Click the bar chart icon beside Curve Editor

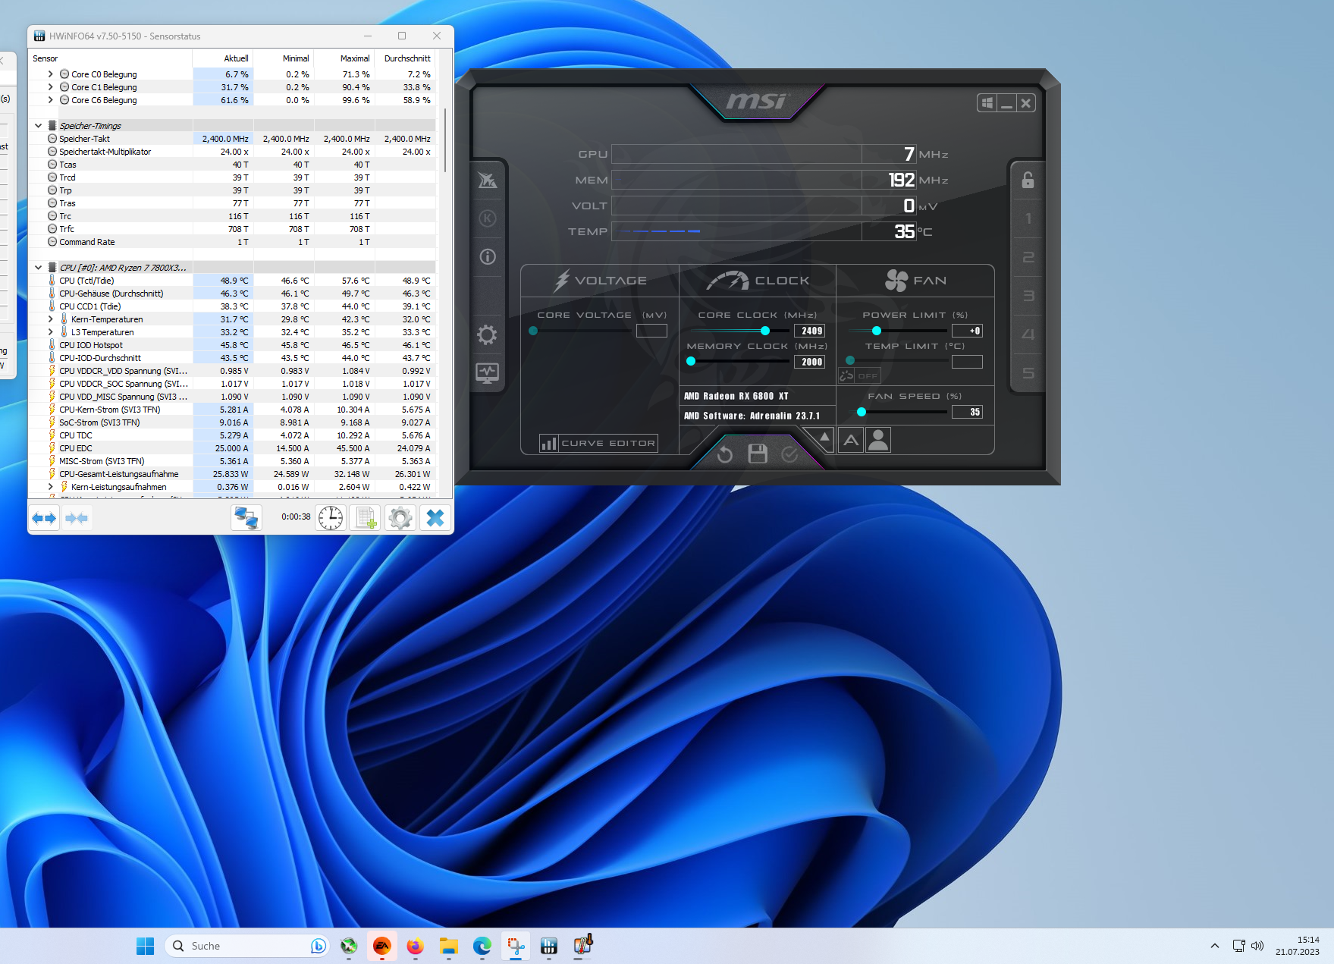548,443
